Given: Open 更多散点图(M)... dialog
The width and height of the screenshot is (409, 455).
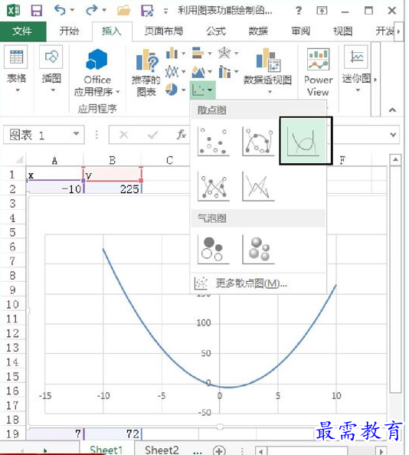Looking at the screenshot, I should click(x=258, y=283).
